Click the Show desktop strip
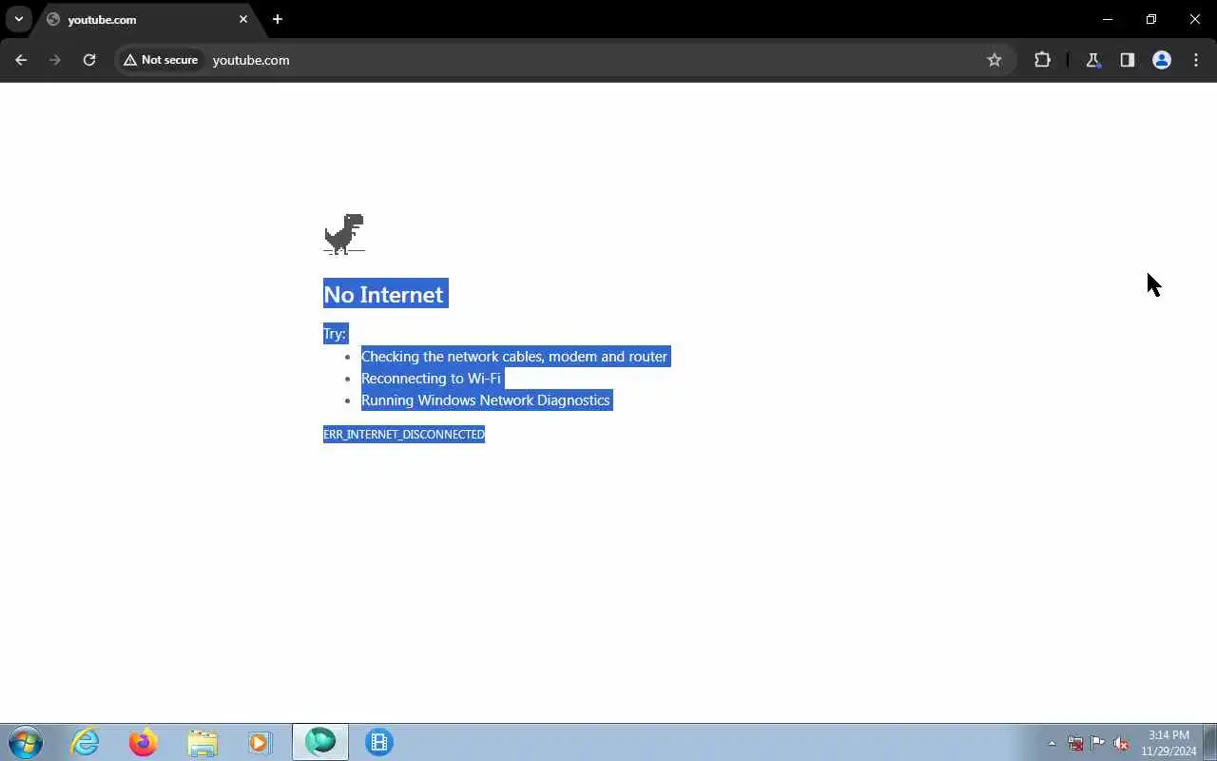Screen dimensions: 1217x761 [1210, 742]
